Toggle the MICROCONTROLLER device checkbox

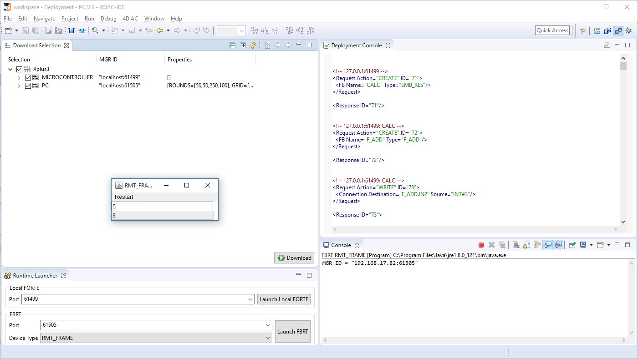[x=28, y=77]
